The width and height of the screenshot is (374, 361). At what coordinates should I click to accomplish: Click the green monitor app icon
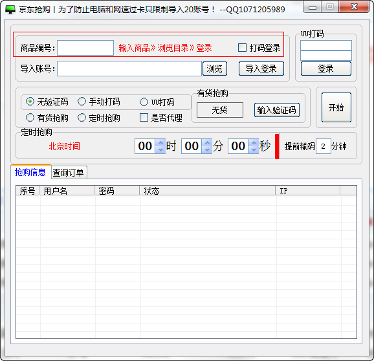(x=10, y=10)
